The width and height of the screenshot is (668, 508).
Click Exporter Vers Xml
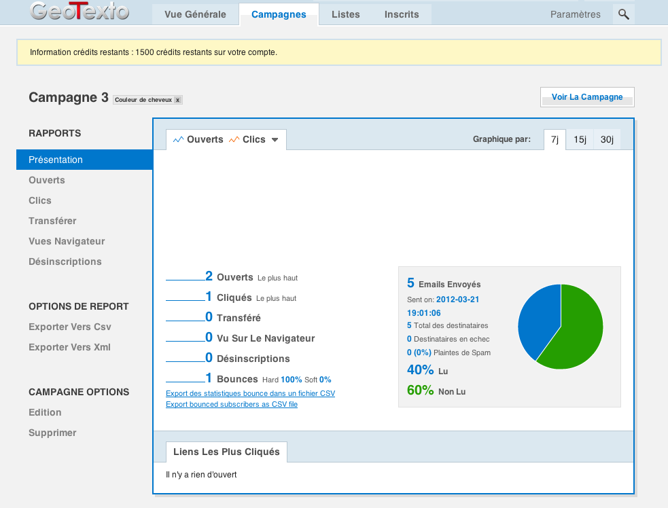[x=69, y=348]
